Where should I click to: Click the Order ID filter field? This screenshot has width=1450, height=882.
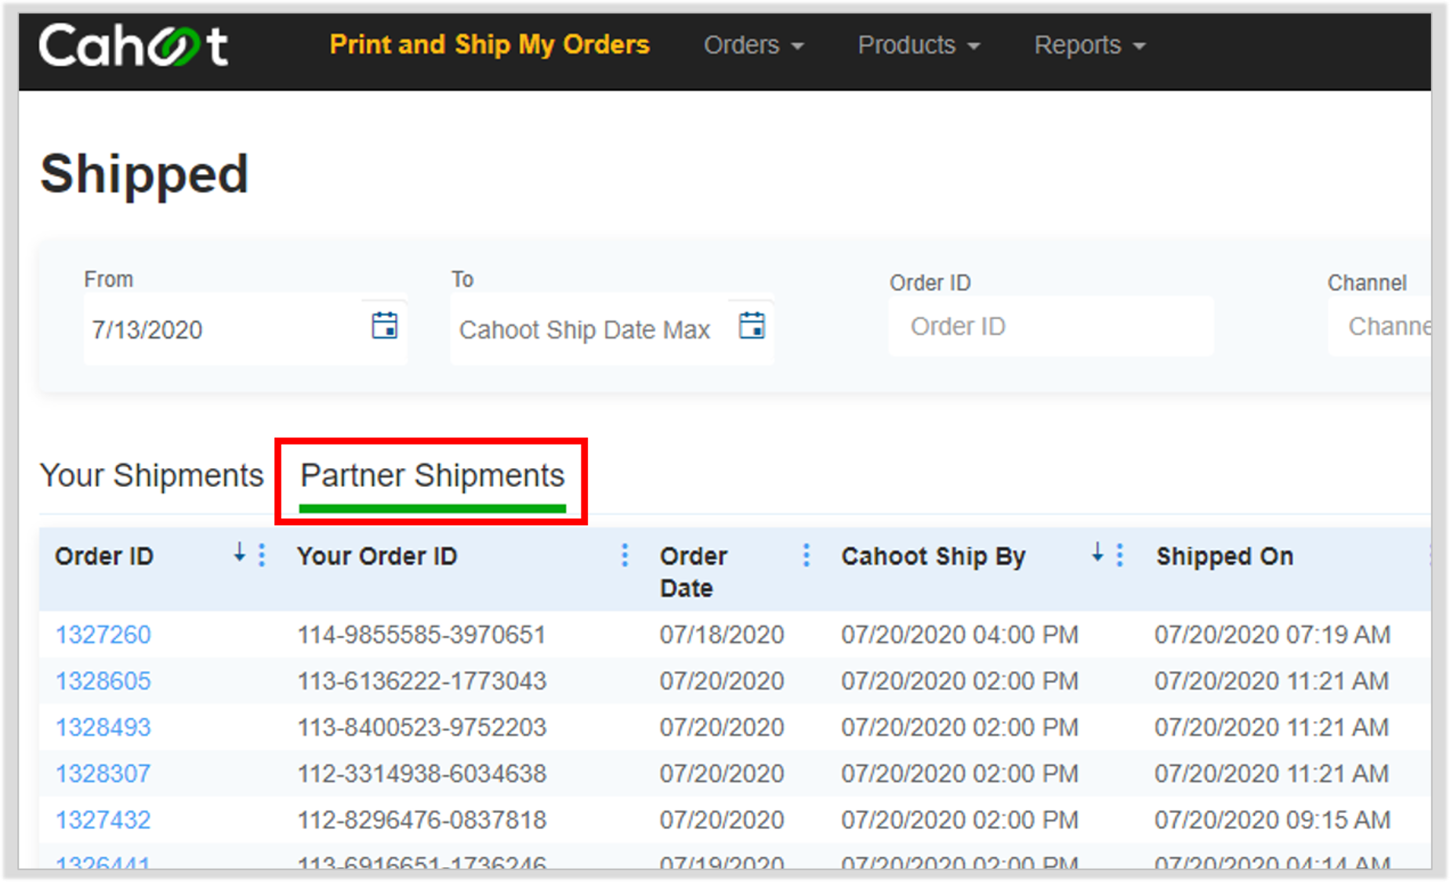1051,326
